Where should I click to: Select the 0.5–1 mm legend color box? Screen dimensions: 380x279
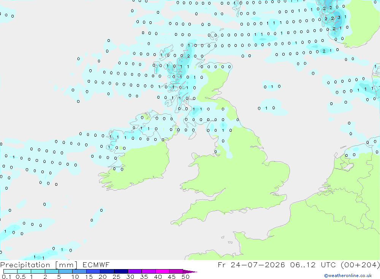[24, 271]
